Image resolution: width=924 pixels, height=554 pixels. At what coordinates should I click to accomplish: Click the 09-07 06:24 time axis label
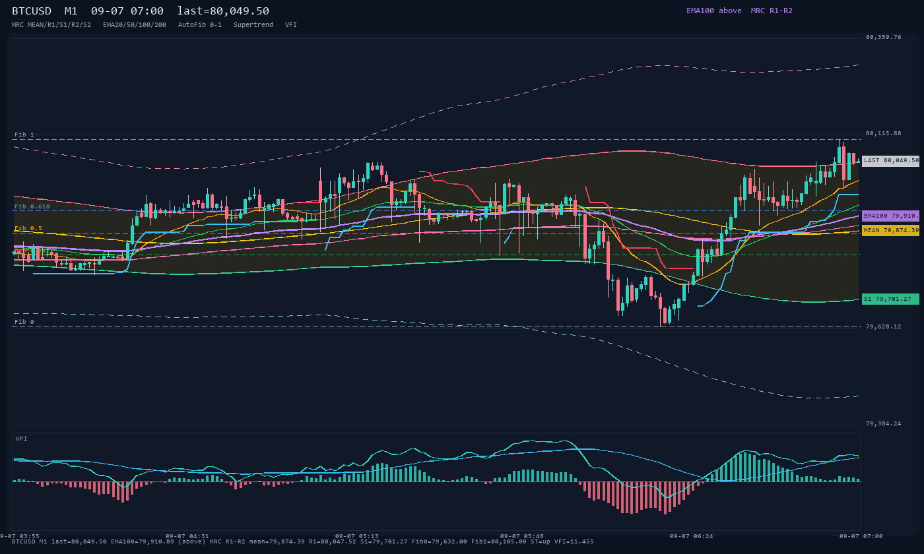click(x=691, y=536)
